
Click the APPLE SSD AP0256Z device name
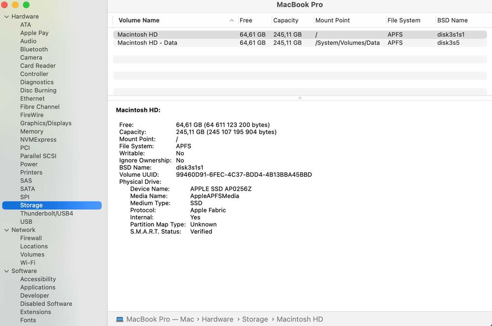[x=220, y=189]
